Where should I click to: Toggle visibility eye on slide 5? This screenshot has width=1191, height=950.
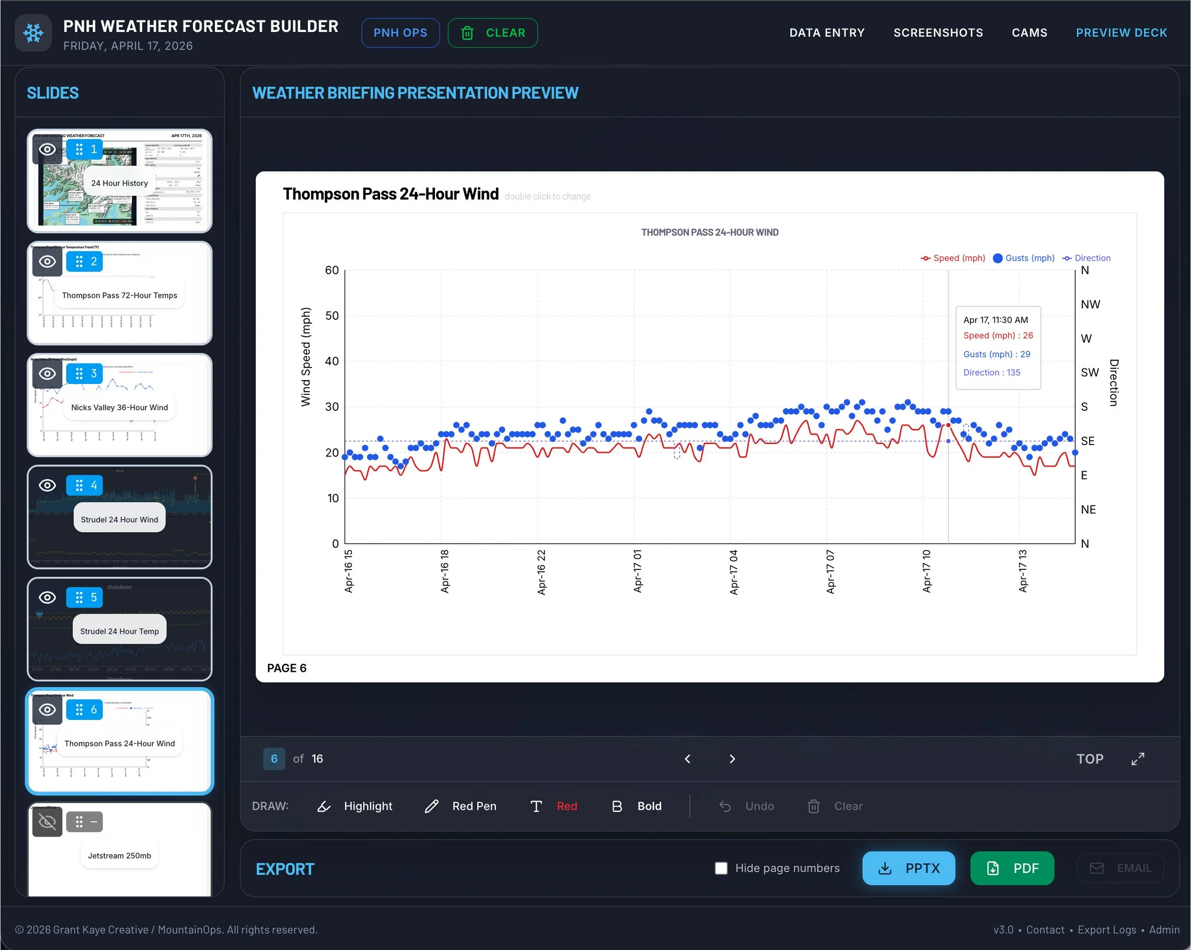[48, 597]
